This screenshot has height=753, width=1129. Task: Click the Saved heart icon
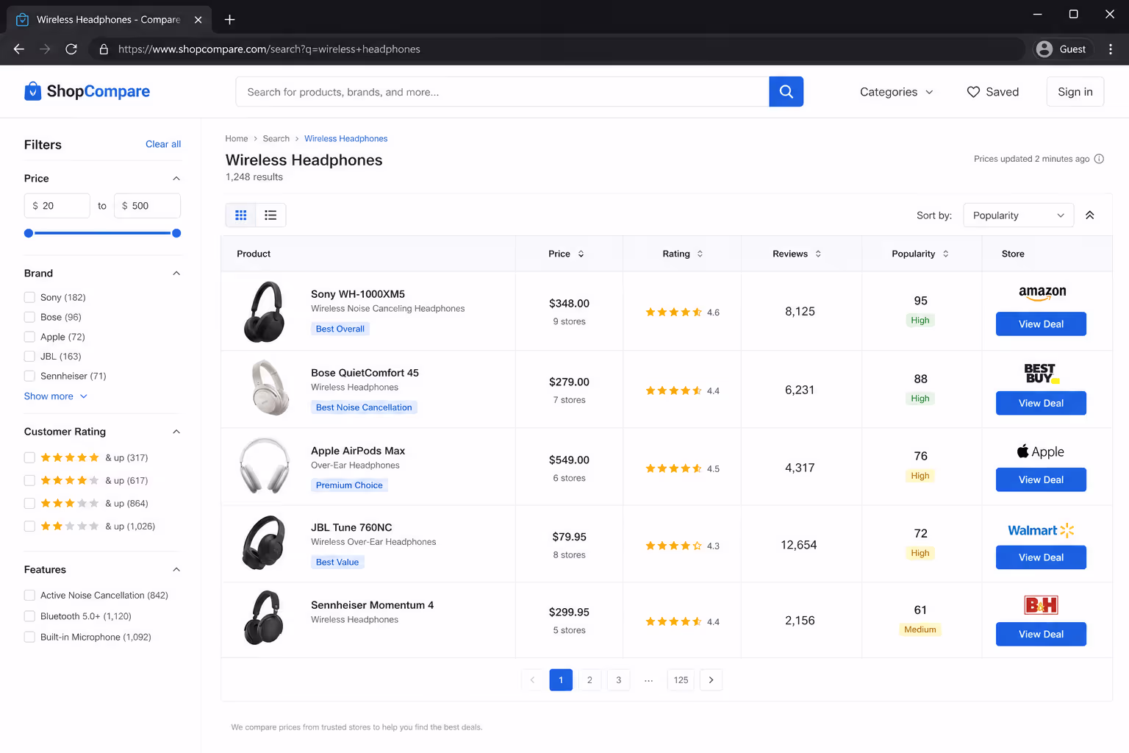(973, 92)
